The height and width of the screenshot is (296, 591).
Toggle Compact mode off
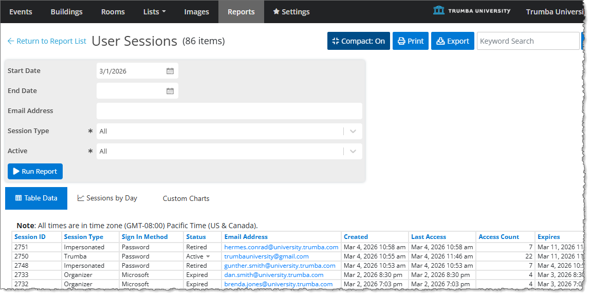pyautogui.click(x=358, y=41)
